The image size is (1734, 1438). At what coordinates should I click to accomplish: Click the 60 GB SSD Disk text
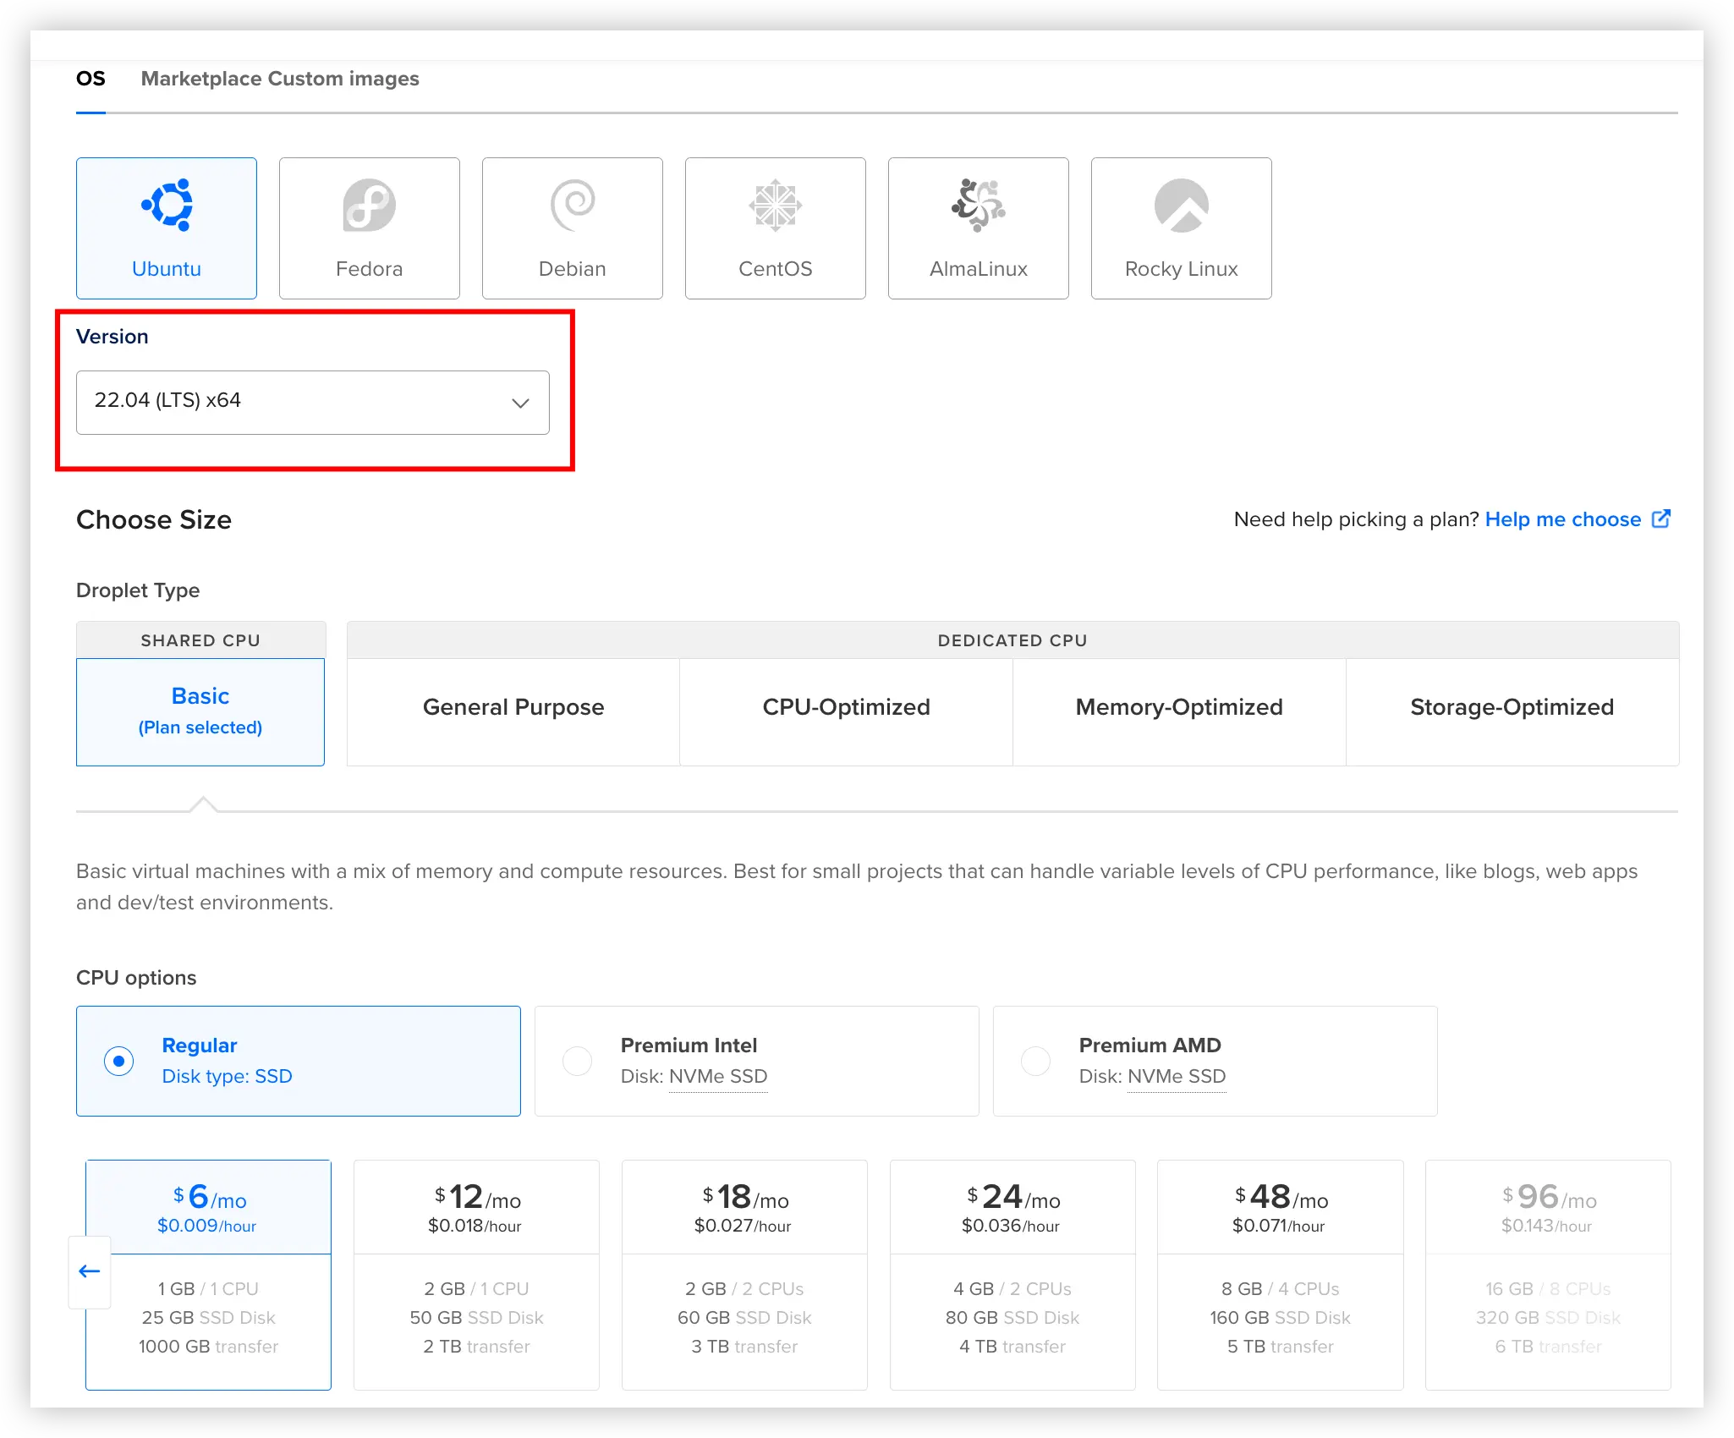[x=744, y=1318]
